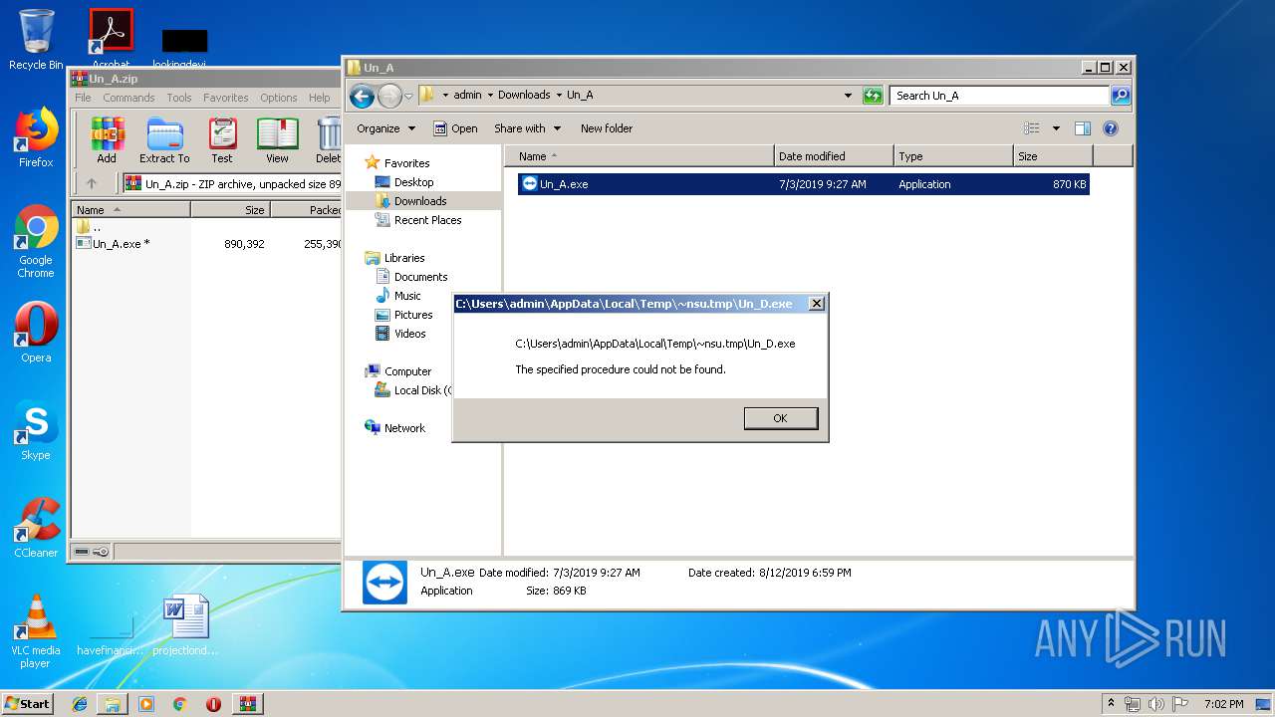Select Favorites in the navigation pane

coord(397,162)
